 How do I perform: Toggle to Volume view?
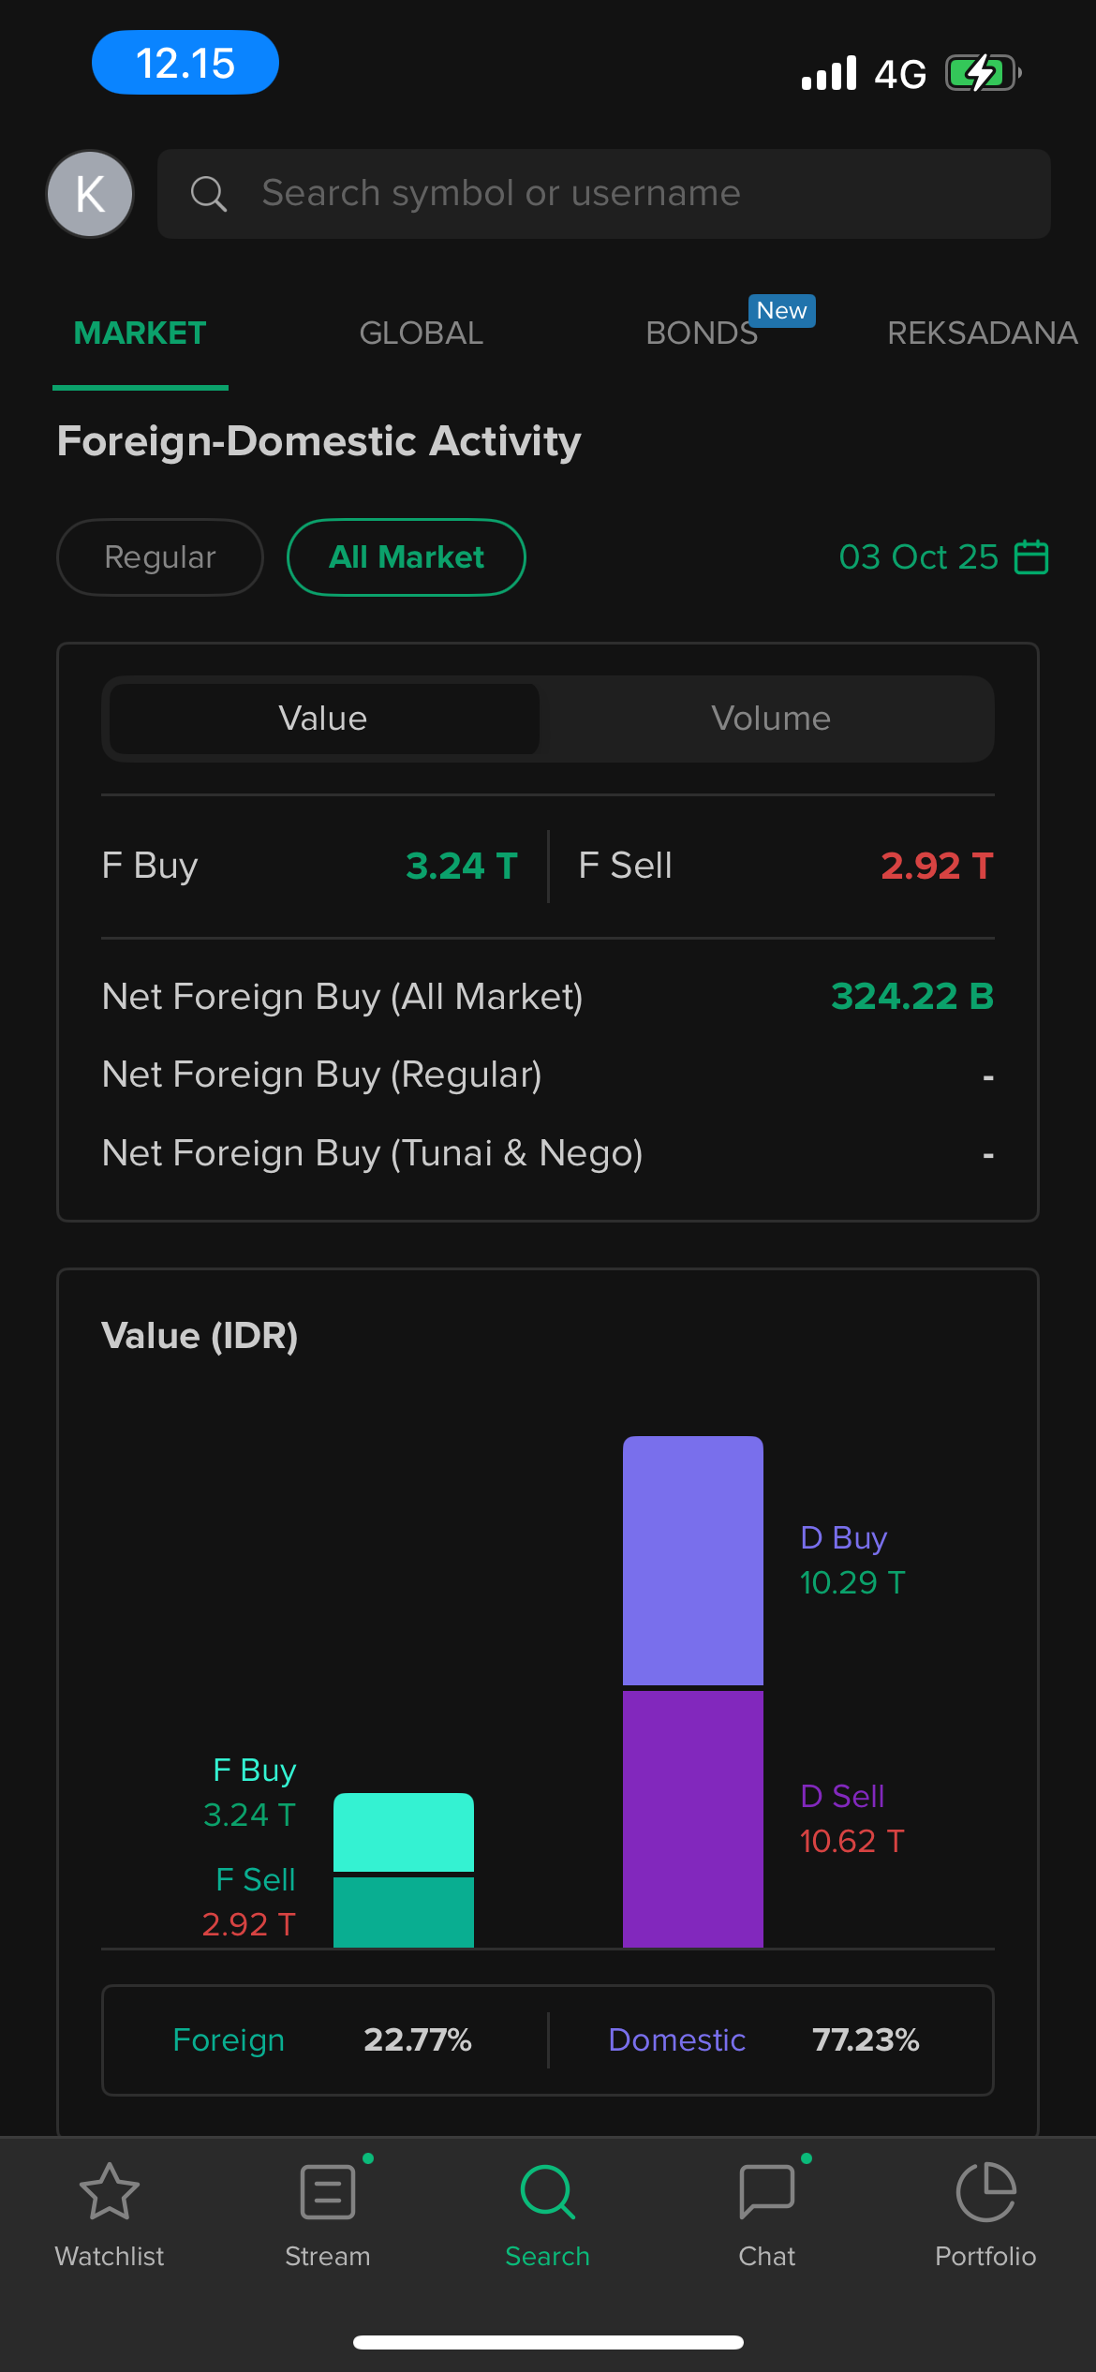click(x=770, y=719)
